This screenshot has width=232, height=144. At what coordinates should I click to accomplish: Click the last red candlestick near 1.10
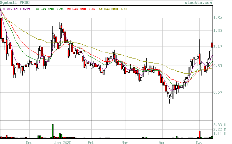pyautogui.click(x=212, y=45)
